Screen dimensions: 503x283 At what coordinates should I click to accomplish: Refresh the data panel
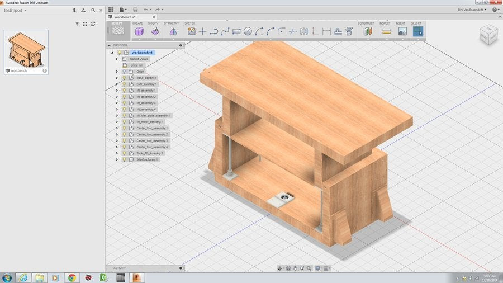[x=93, y=23]
